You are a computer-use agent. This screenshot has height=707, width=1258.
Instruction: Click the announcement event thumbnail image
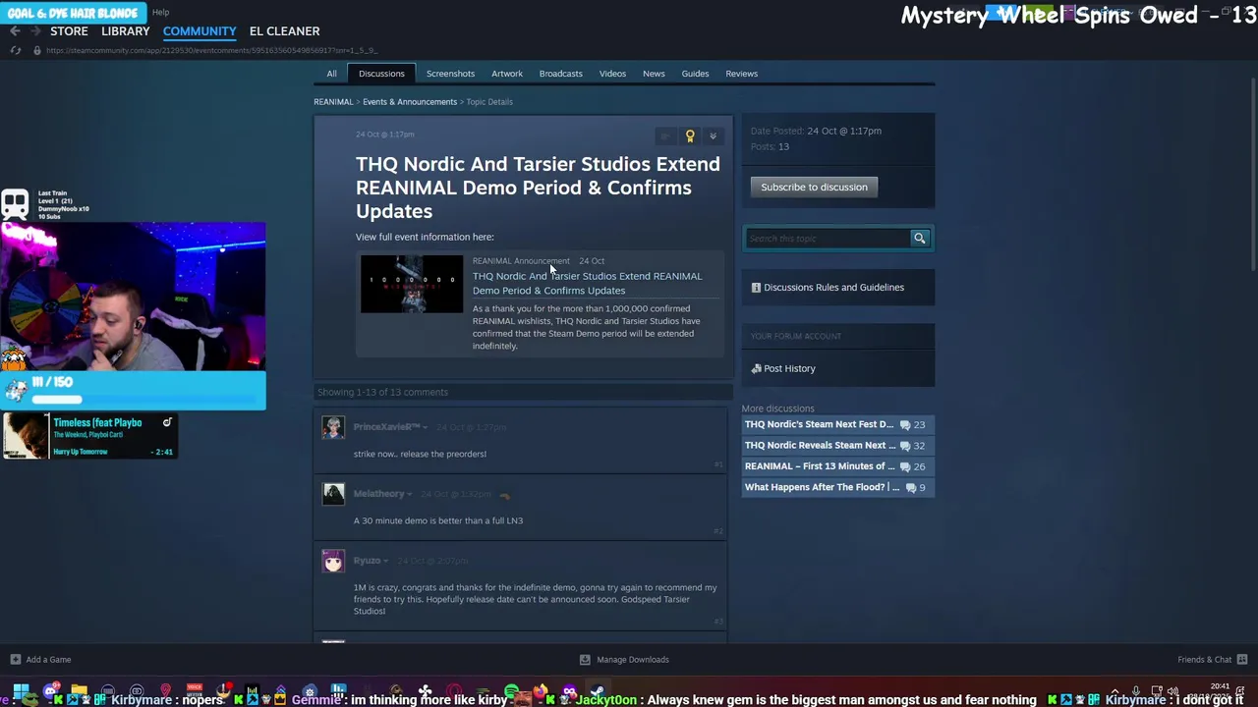[x=411, y=284]
